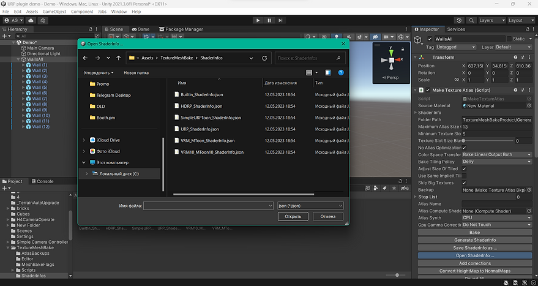Open the Unity version control icon
The image size is (538, 286).
tap(43, 21)
